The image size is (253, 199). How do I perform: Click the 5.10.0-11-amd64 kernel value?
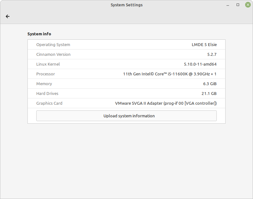[x=200, y=64]
